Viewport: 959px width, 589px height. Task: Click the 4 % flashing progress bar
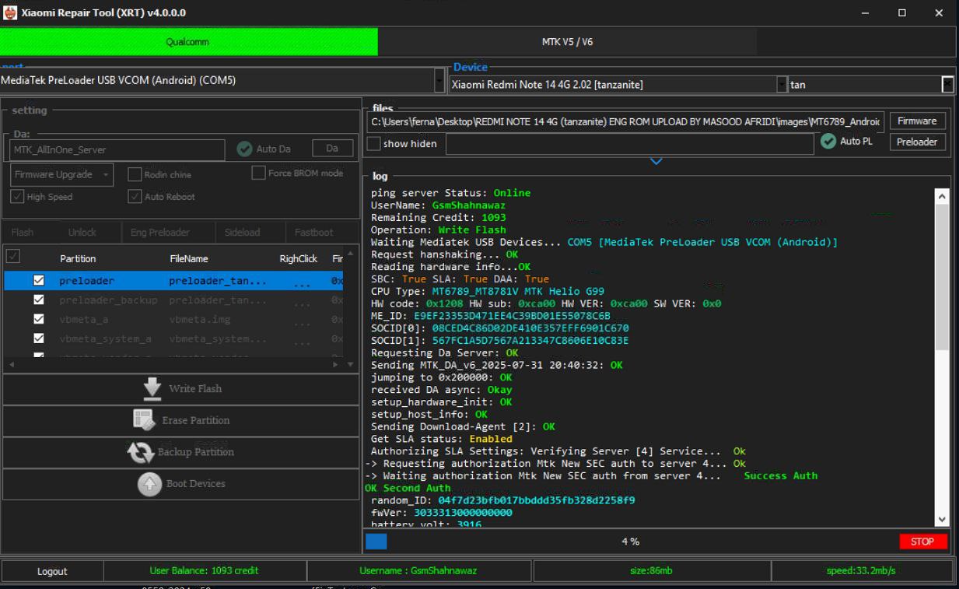click(631, 542)
